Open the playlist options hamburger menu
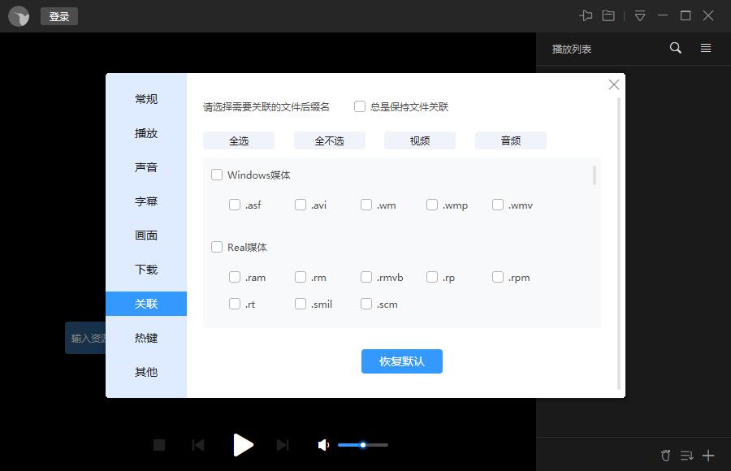This screenshot has height=471, width=731. tap(705, 48)
